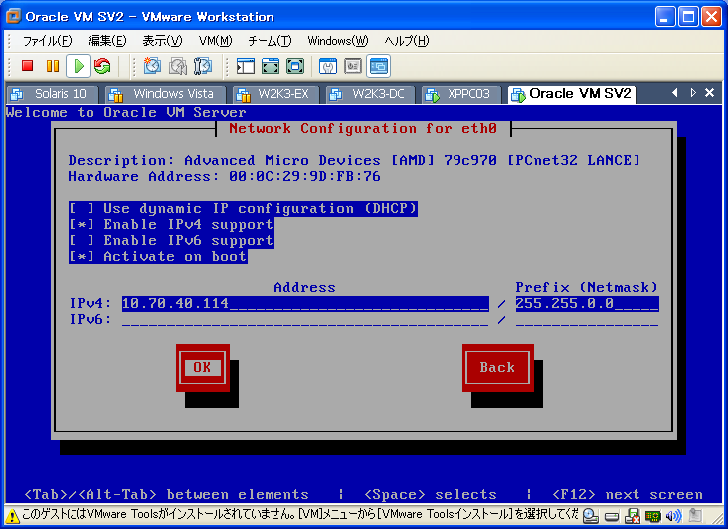Viewport: 728px width, 529px height.
Task: Open the 表示(V) menu
Action: point(162,41)
